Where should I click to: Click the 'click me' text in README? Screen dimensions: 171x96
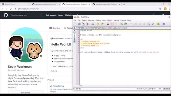coord(54,71)
